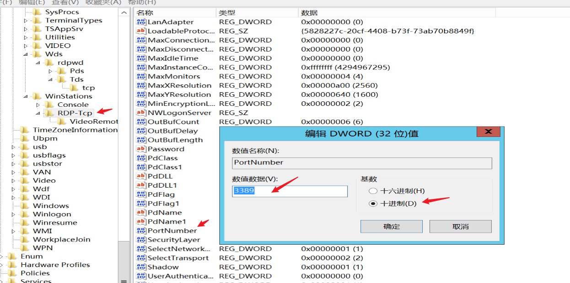
Task: Select the usbstor key
Action: click(48, 164)
